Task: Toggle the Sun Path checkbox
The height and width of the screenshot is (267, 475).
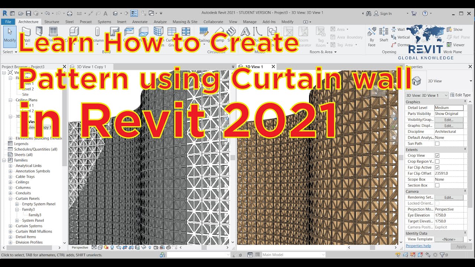Action: pos(437,144)
